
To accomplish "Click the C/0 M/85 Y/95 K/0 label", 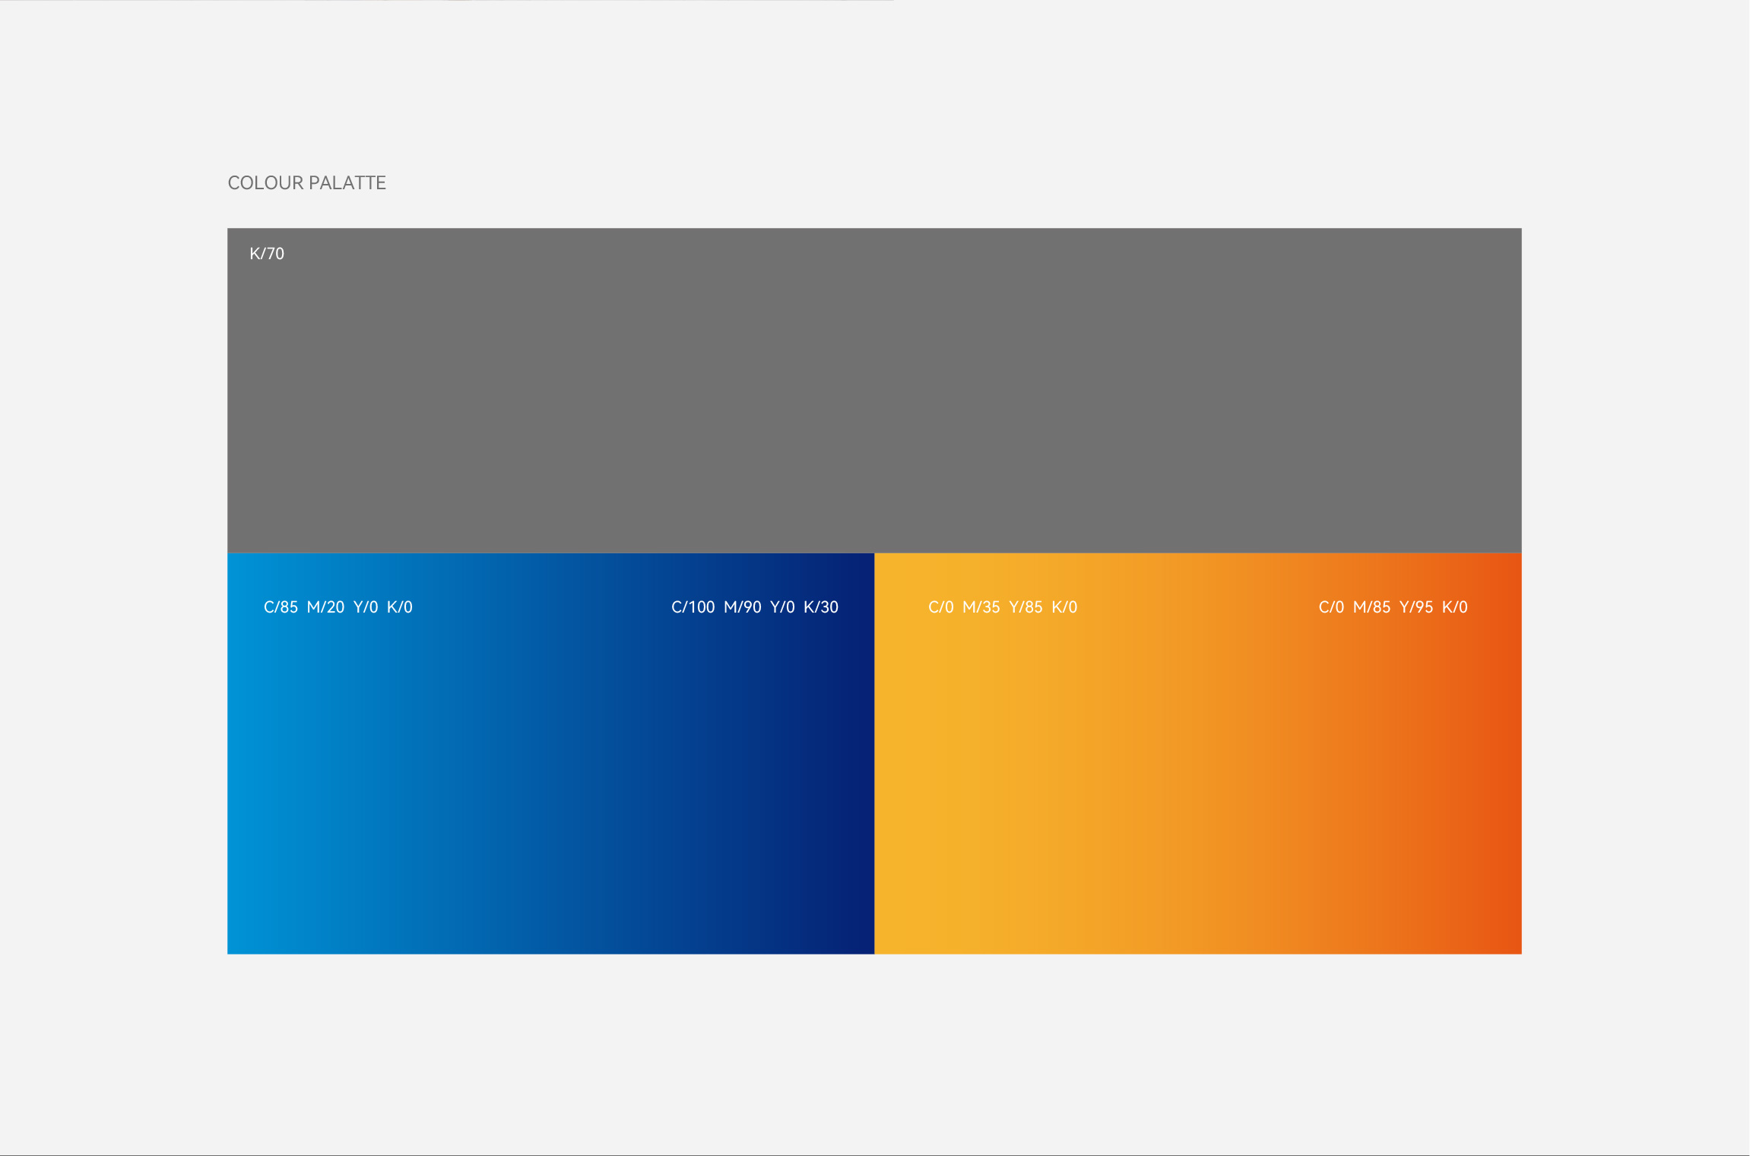I will (1393, 607).
